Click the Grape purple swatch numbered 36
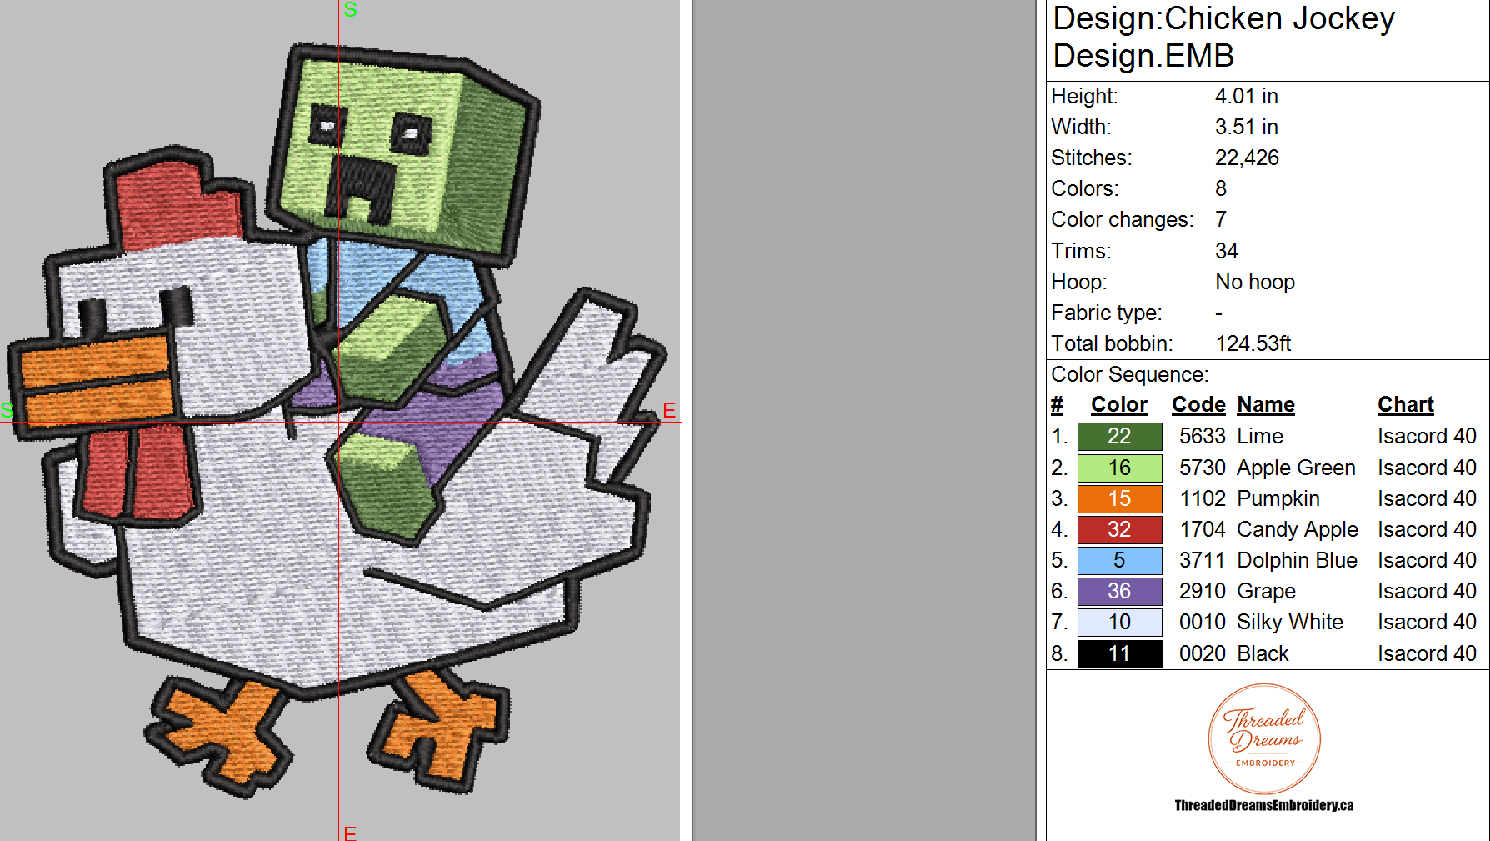The height and width of the screenshot is (841, 1490). [x=1119, y=591]
